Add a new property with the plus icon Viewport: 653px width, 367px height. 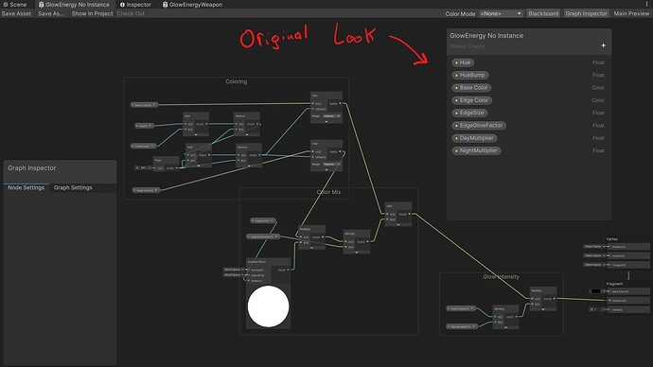603,45
